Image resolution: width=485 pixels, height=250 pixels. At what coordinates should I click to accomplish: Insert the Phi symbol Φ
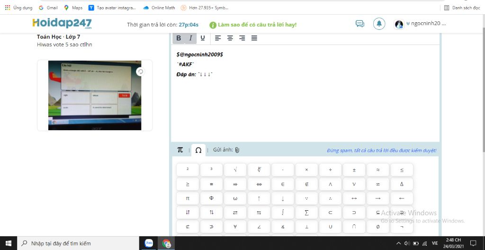click(x=212, y=198)
